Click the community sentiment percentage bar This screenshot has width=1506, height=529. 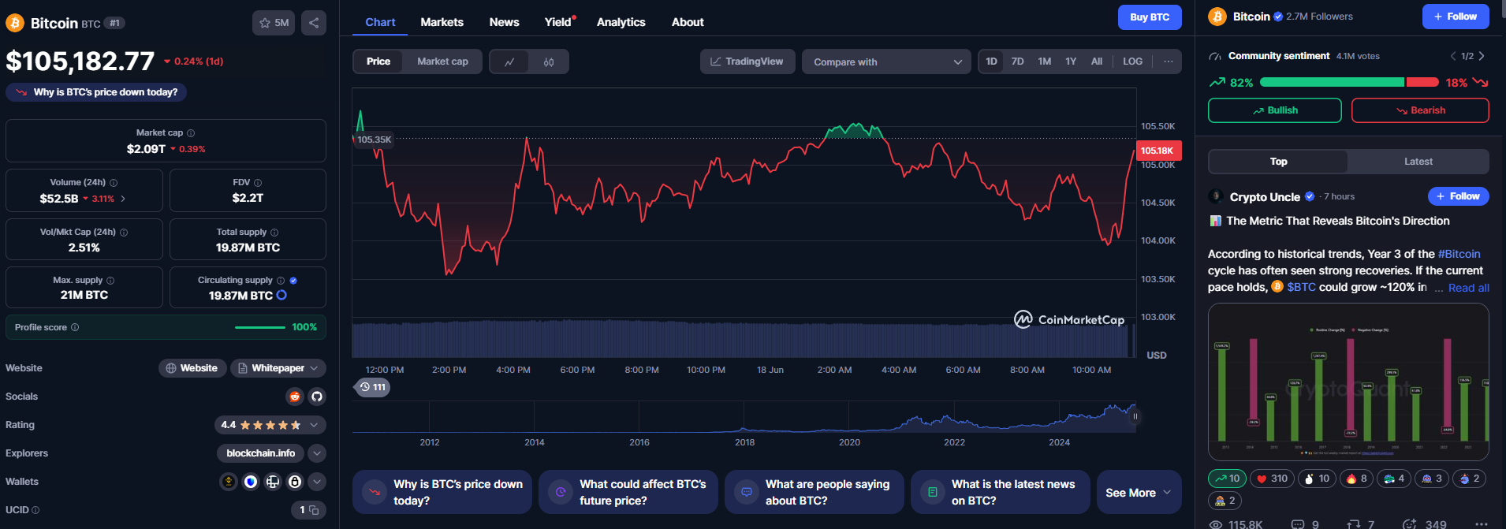point(1349,82)
